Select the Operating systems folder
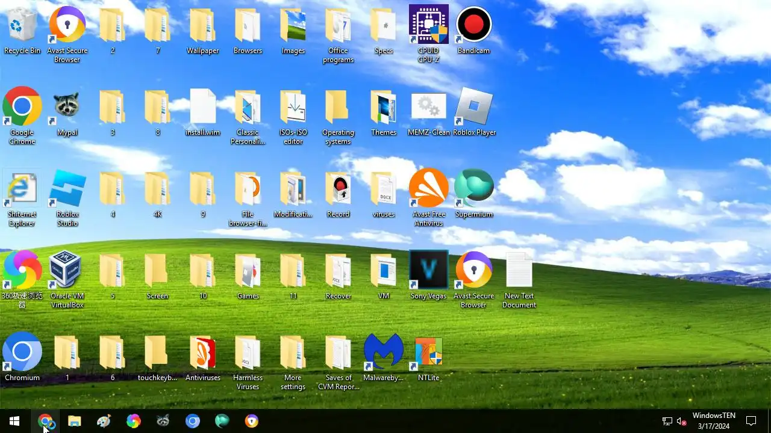This screenshot has width=771, height=433. pyautogui.click(x=339, y=117)
